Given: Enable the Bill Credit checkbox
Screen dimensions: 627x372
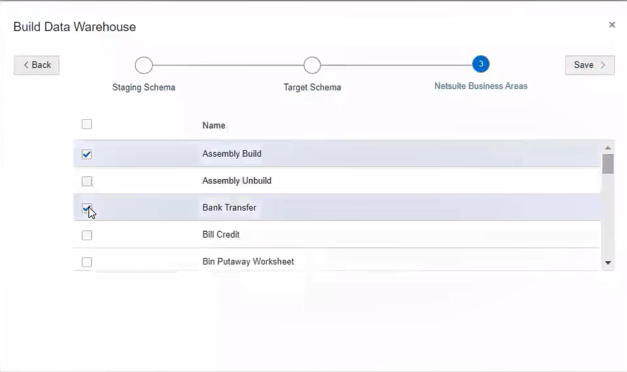Looking at the screenshot, I should tap(87, 235).
